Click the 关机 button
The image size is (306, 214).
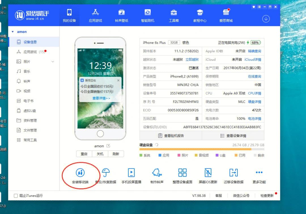coord(100,154)
